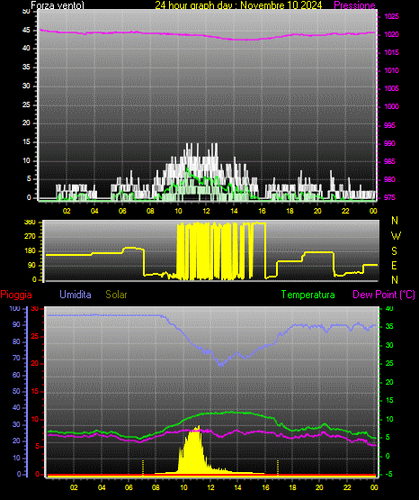Click the dotted sunset marker near 17
419x500 pixels.
point(278,468)
